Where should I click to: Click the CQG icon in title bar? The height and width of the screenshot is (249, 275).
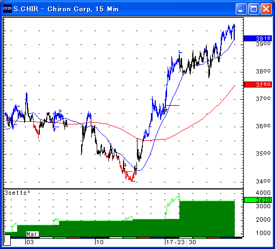coord(8,9)
